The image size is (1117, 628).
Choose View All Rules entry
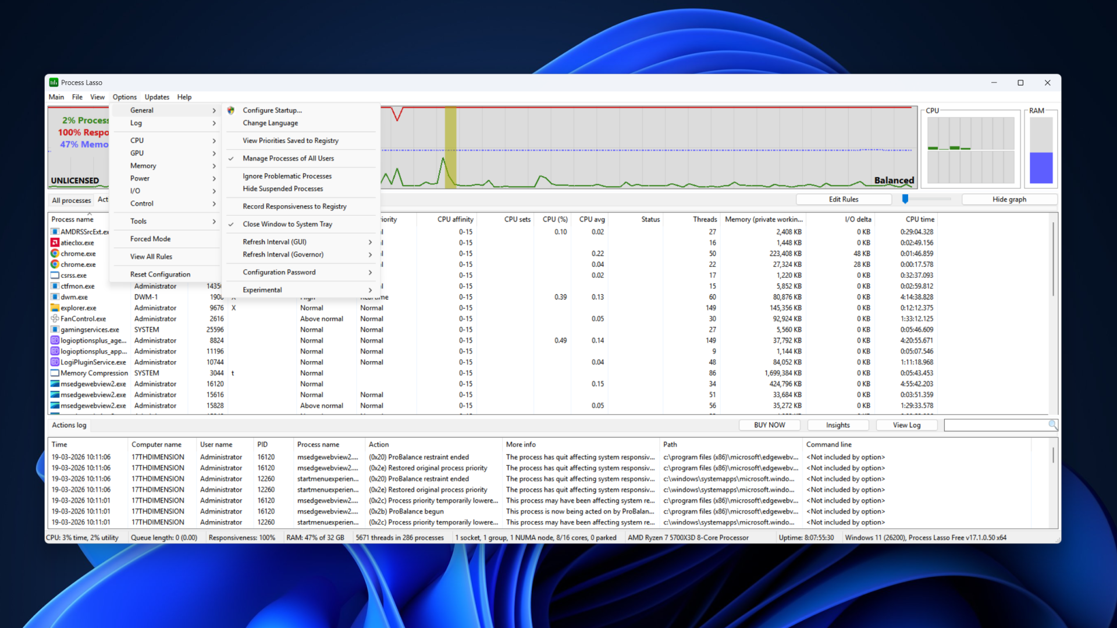click(x=166, y=257)
